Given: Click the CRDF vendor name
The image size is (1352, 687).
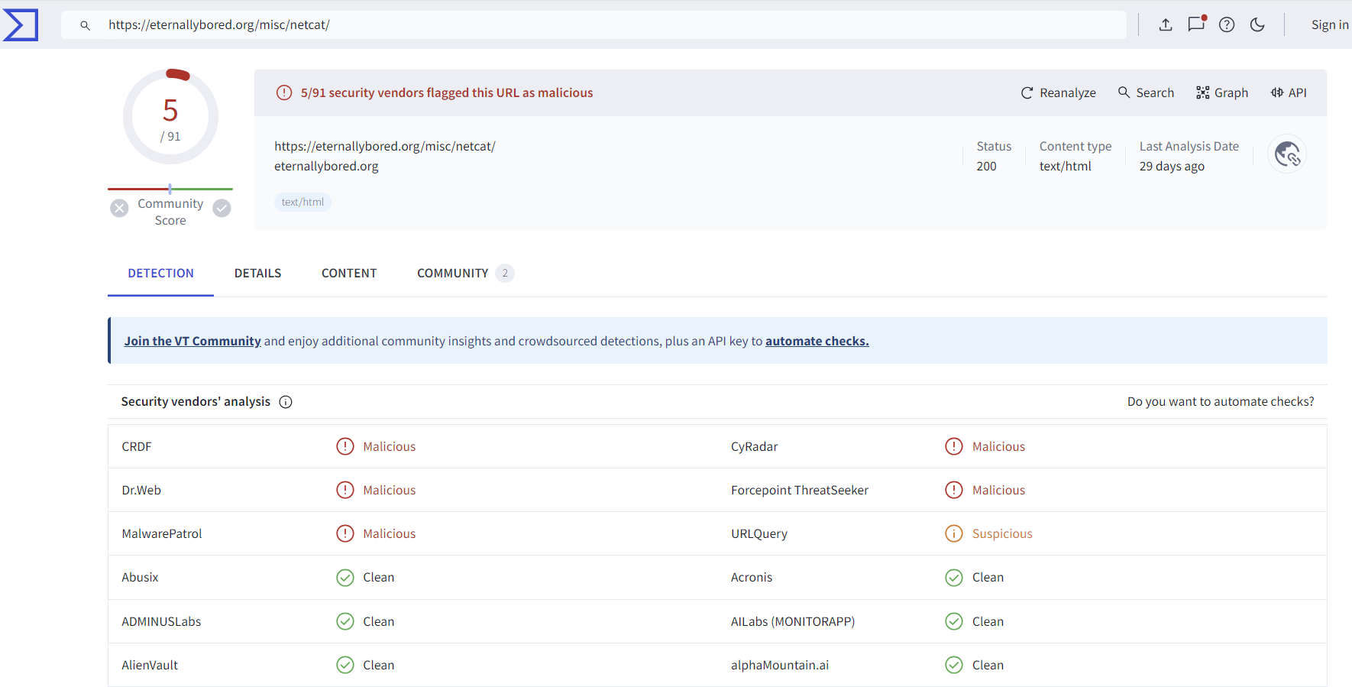Looking at the screenshot, I should point(137,446).
